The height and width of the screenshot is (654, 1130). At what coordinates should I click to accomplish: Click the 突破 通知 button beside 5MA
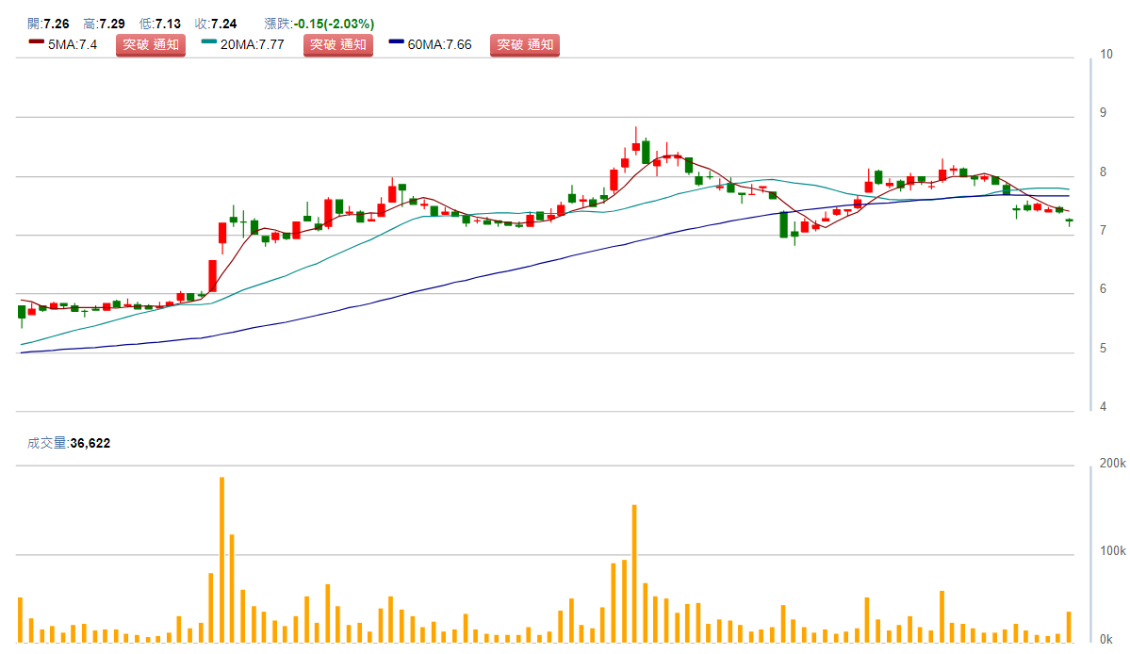[151, 44]
